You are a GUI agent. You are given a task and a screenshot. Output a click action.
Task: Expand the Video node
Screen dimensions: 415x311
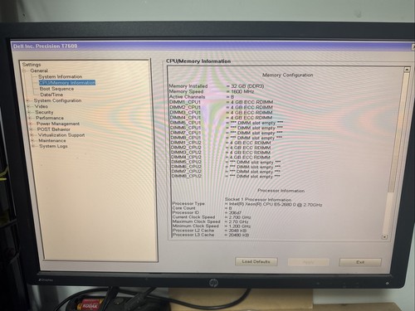click(x=29, y=106)
